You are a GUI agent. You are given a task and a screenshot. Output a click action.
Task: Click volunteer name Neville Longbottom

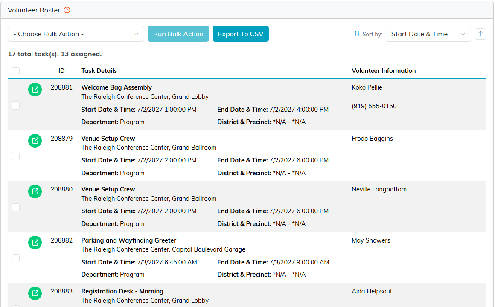(x=379, y=189)
